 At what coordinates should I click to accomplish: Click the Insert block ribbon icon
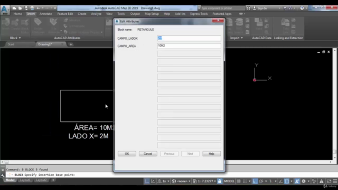6,24
